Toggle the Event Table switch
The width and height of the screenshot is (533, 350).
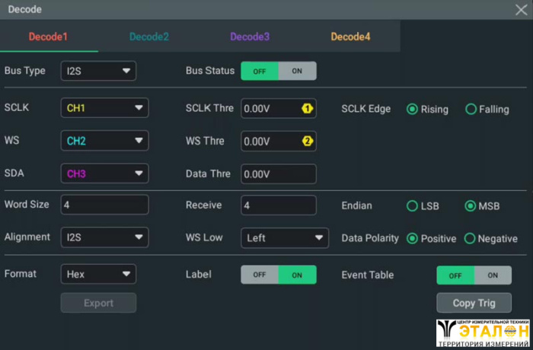(474, 275)
